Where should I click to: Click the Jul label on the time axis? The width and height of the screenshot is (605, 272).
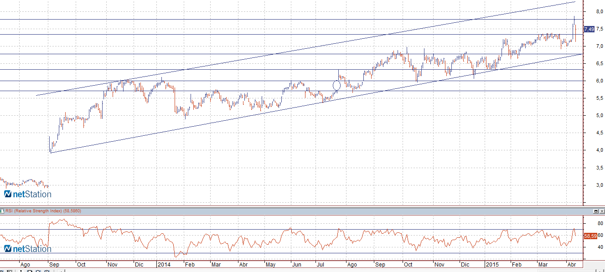pos(321,264)
